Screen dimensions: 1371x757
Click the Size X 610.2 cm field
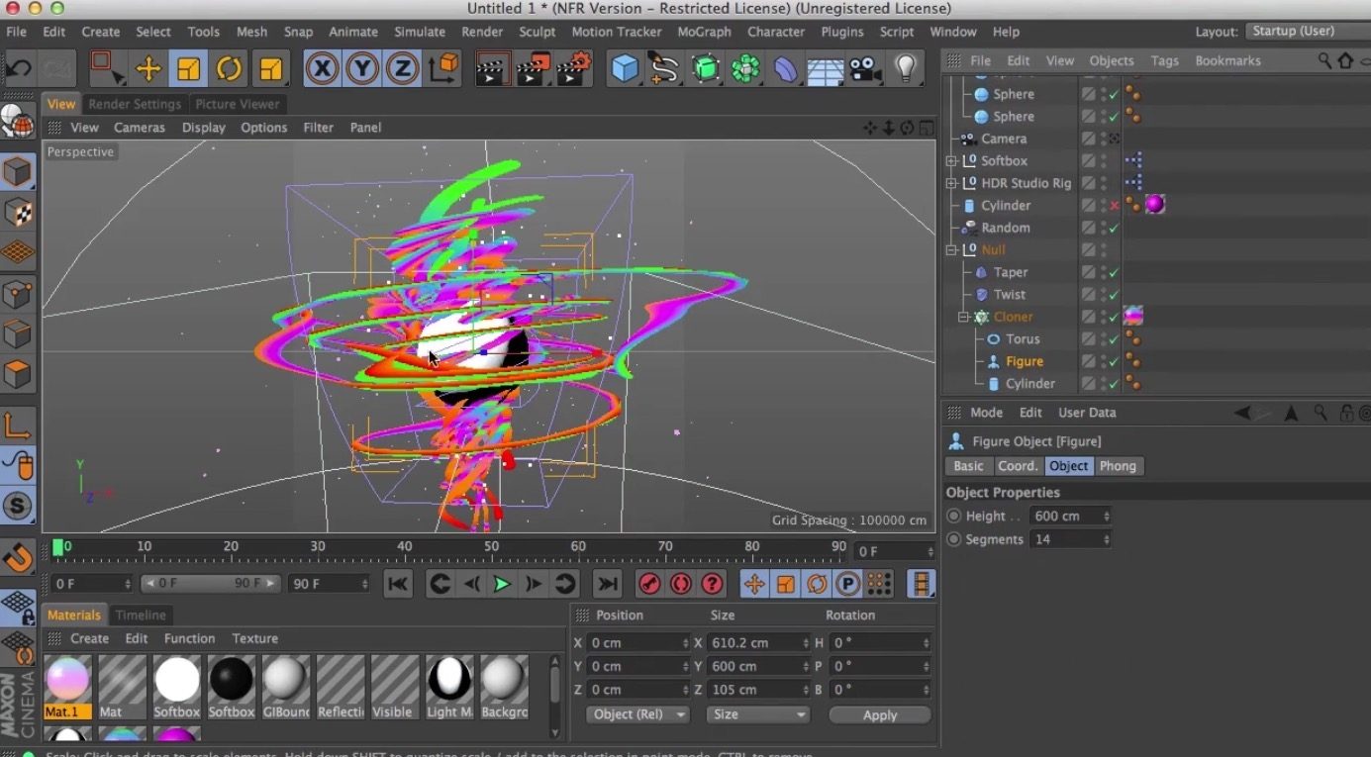tap(757, 642)
